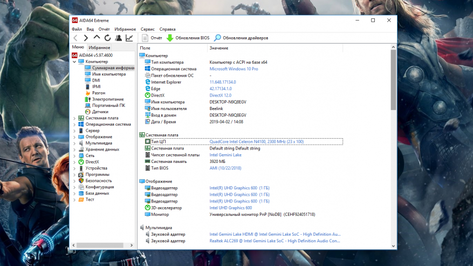Click the Безопасность shield icon
This screenshot has height=266, width=473.
point(81,181)
